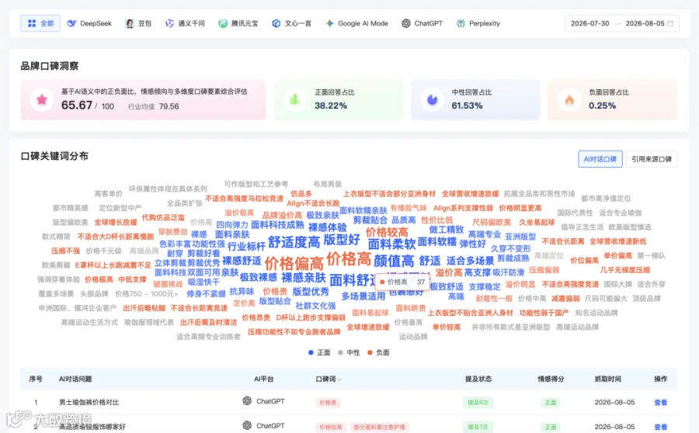Click the 情感得分 column header
The width and height of the screenshot is (699, 433).
point(551,379)
